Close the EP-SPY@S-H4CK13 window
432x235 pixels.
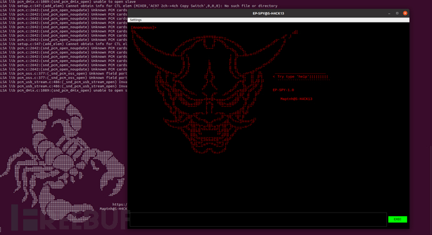[x=405, y=13]
